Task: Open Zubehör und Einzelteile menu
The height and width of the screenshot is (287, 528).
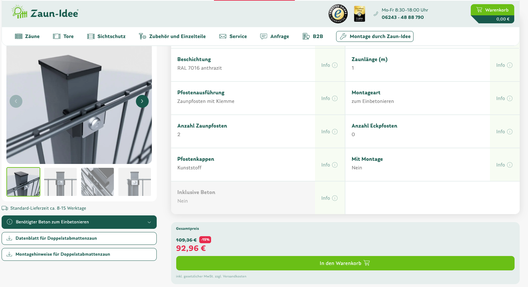Action: tap(172, 36)
